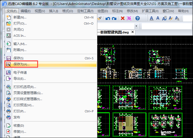Click the checkmark audit icon beside 核查
The height and width of the screenshot is (138, 193).
(x=9, y=126)
